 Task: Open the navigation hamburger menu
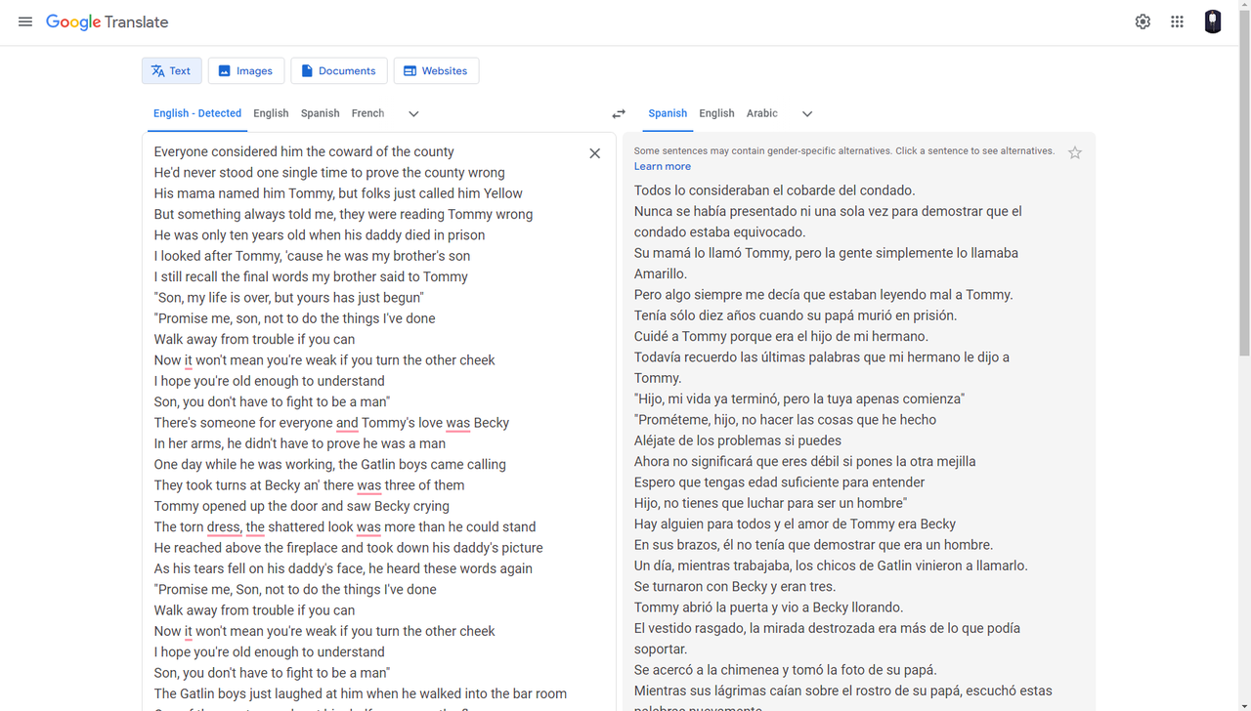(24, 21)
